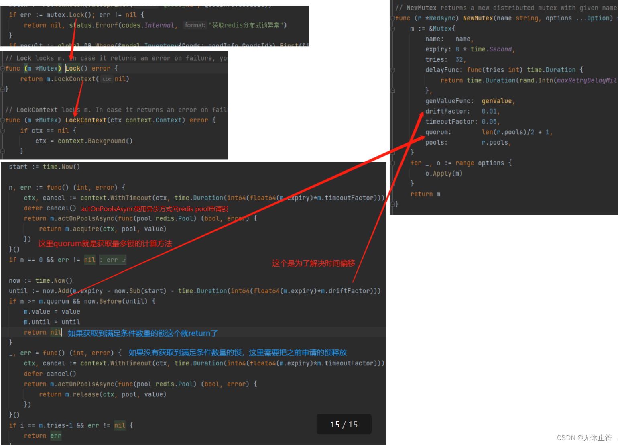The image size is (618, 445).
Task: Click 'status.Errorf' in the return line
Action: pos(94,25)
